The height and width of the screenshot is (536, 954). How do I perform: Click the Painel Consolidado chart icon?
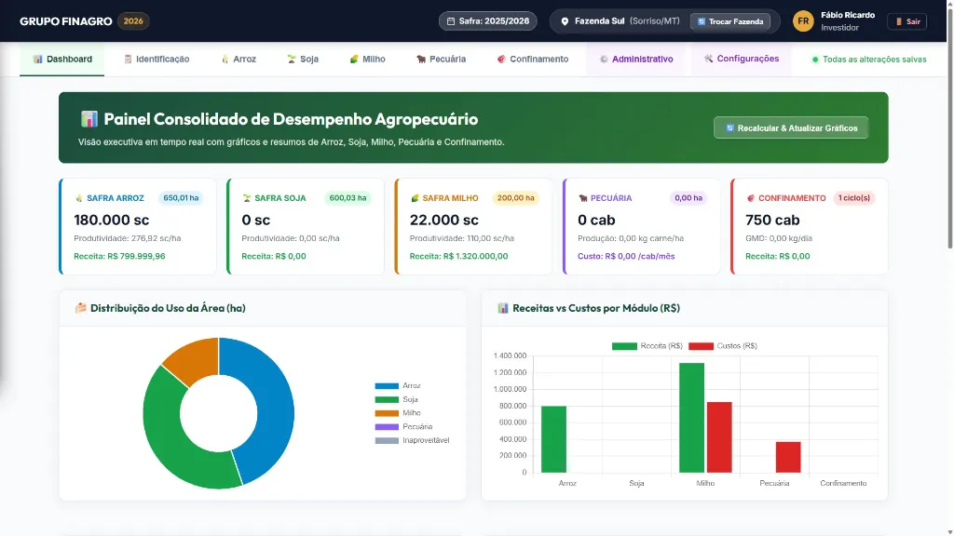(x=89, y=118)
